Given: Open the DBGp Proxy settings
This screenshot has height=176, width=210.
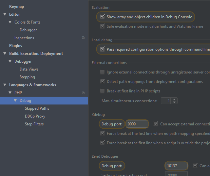Looking at the screenshot, I should pos(35,116).
